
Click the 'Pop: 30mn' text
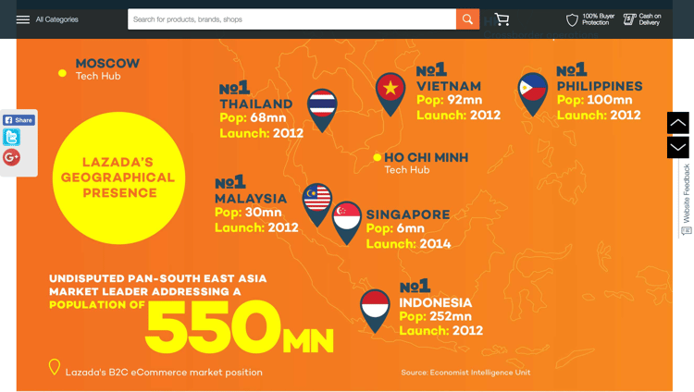[248, 213]
